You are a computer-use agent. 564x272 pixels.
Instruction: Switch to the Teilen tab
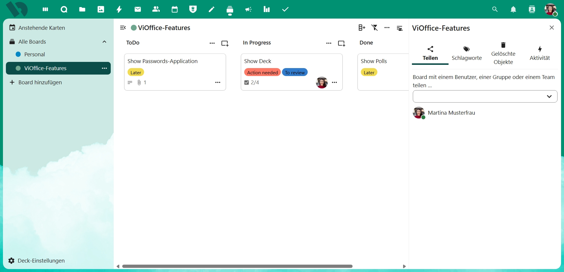pyautogui.click(x=430, y=54)
